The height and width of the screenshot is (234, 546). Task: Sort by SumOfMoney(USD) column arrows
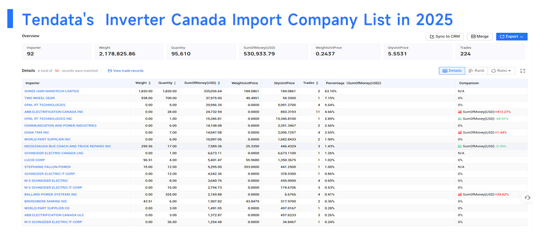point(219,83)
